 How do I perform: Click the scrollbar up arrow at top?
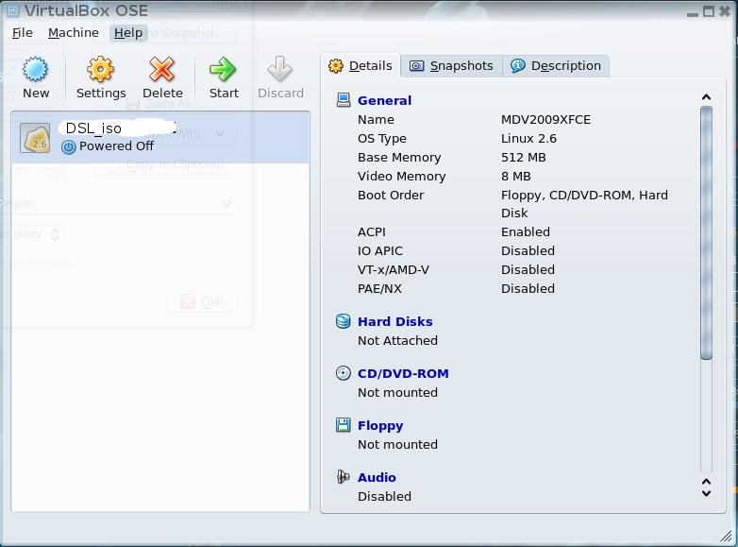point(706,97)
